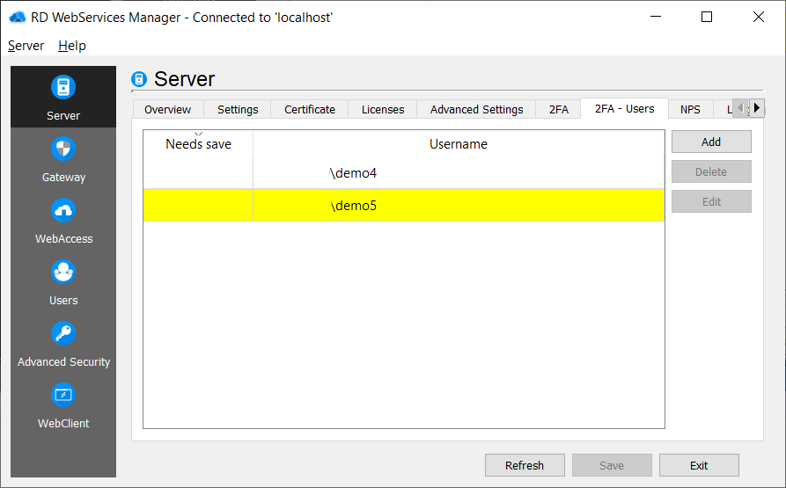The image size is (786, 488).
Task: Click Needs save cell of \demo5 row
Action: [x=199, y=205]
